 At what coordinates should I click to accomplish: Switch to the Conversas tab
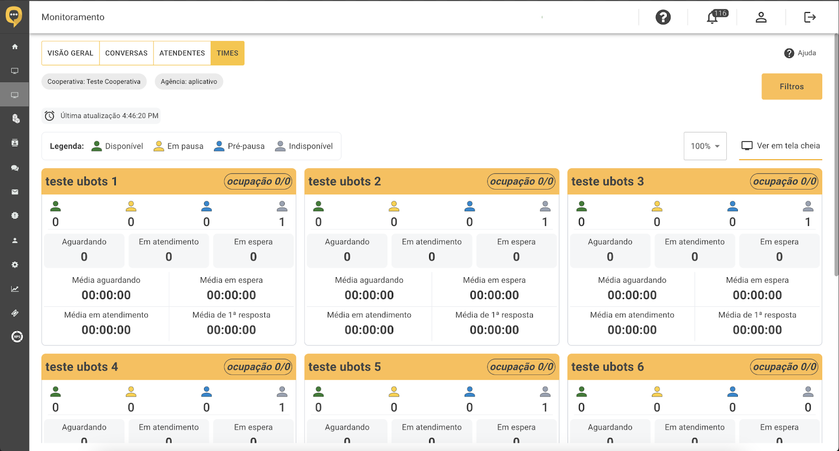126,53
